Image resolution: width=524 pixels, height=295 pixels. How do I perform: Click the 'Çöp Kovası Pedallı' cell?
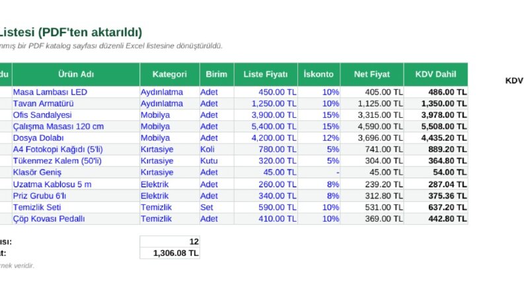tap(76, 219)
